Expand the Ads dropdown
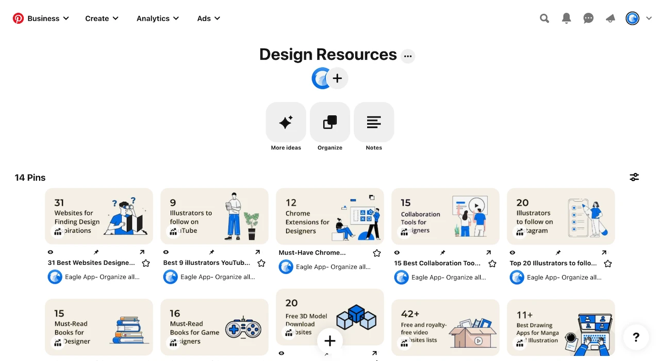Image resolution: width=660 pixels, height=361 pixels. click(x=208, y=18)
